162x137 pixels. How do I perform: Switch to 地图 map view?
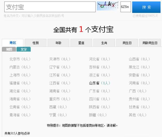(9, 49)
